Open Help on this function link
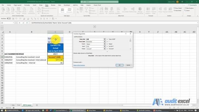Image resolution: width=199 pixels, height=112 pixels. point(79,65)
